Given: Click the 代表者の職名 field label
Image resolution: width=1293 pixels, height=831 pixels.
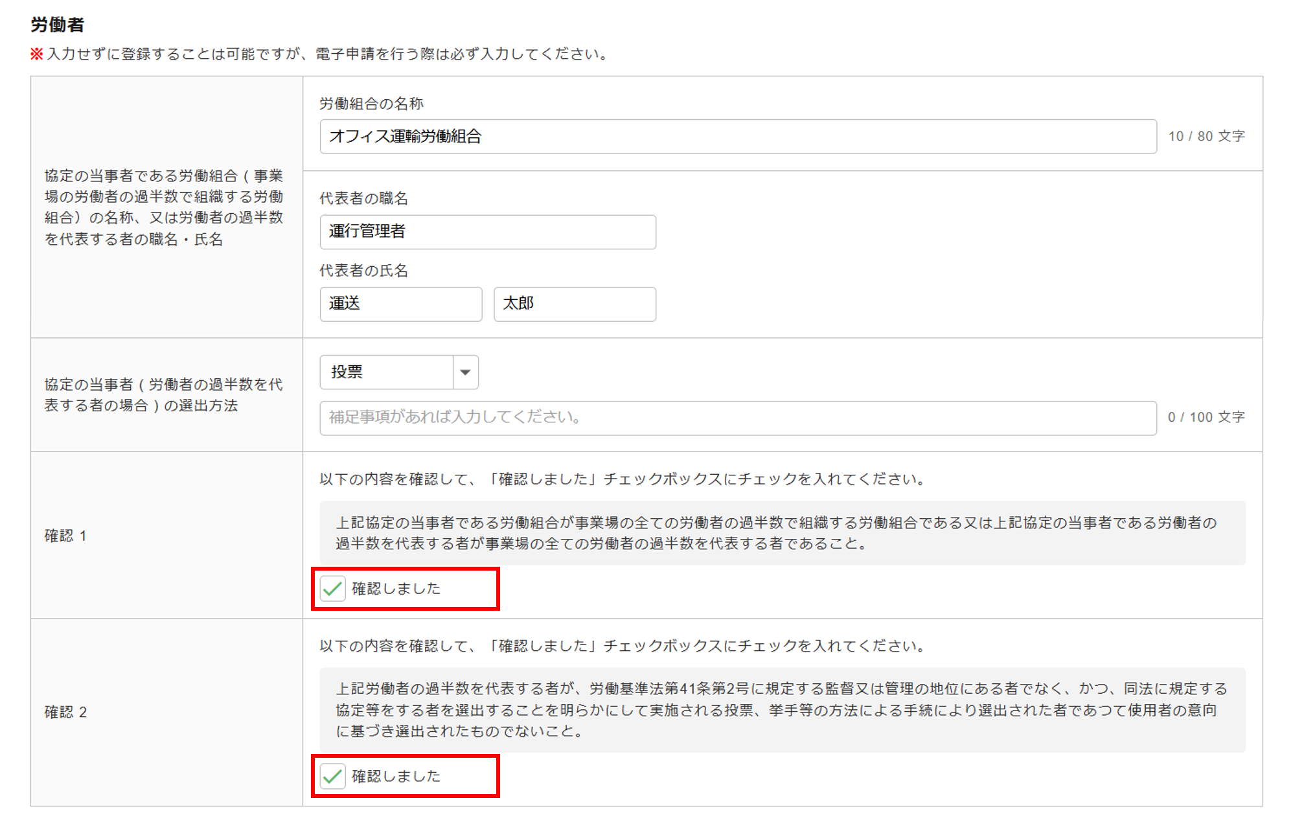Looking at the screenshot, I should (x=363, y=199).
